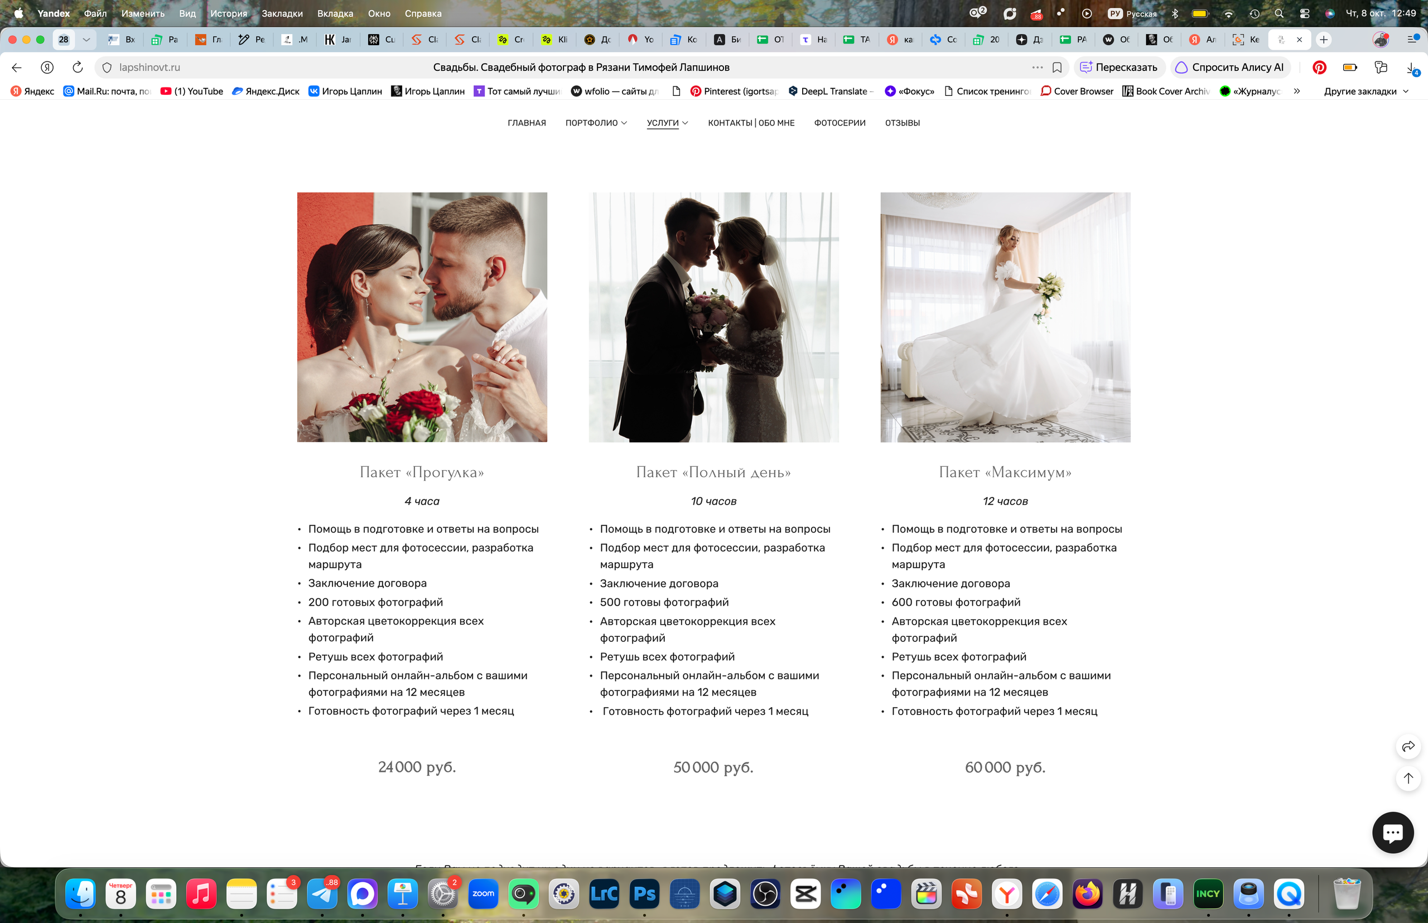Screen dimensions: 1428x923
Task: Expand the УСЛУГИ dropdown menu
Action: (x=667, y=123)
